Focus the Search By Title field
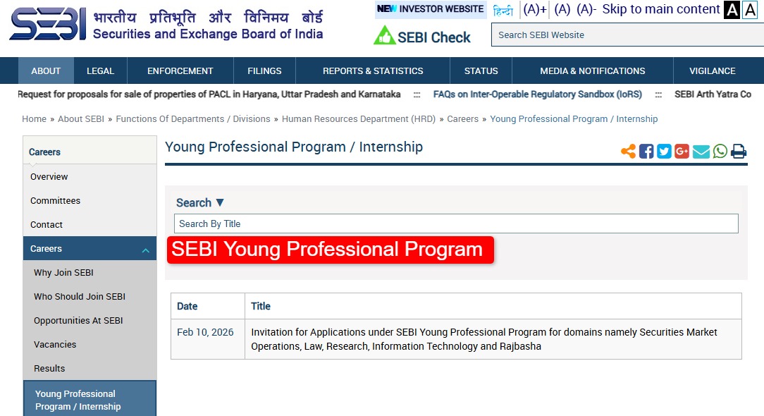The image size is (764, 416). (456, 224)
